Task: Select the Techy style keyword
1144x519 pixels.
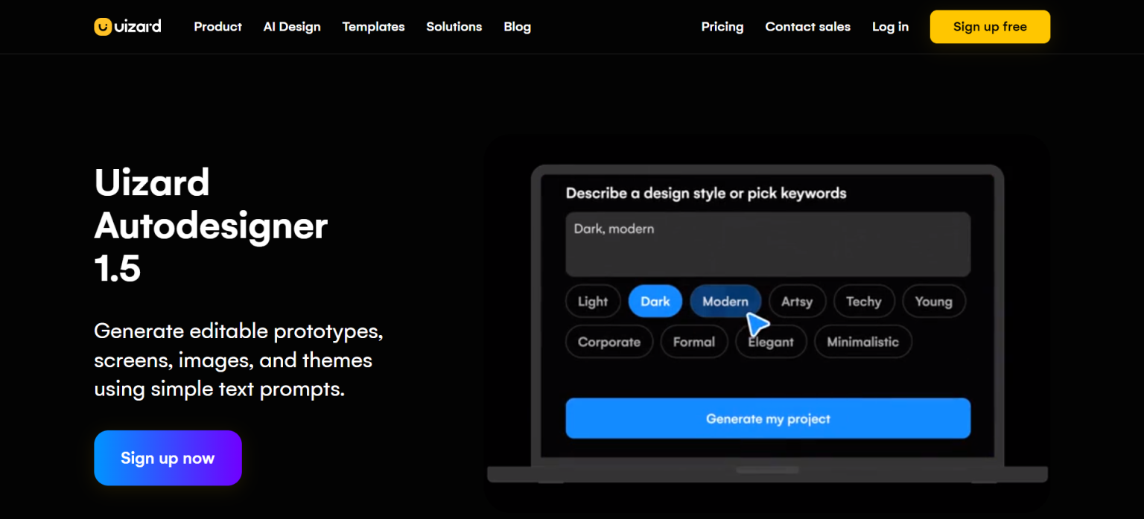Action: (x=863, y=302)
